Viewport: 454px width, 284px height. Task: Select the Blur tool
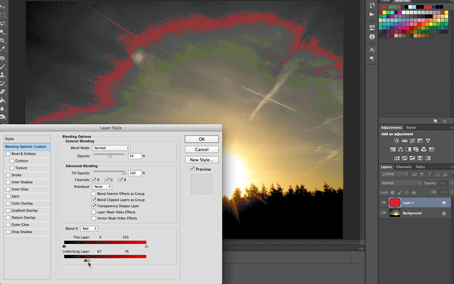3,108
